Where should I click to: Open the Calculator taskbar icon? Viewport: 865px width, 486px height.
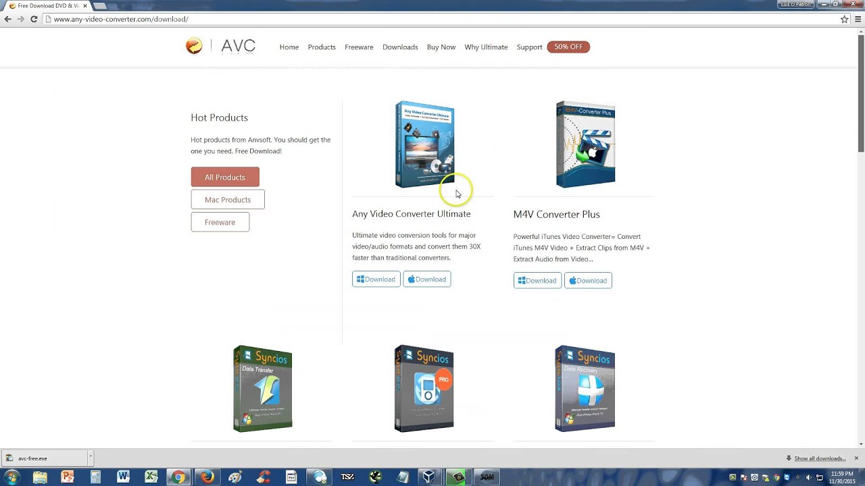pyautogui.click(x=95, y=477)
